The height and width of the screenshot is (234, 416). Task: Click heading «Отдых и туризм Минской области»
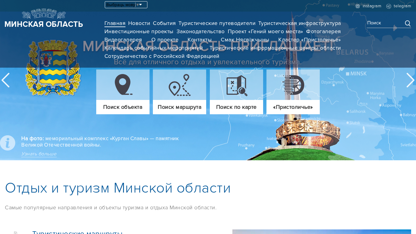tap(118, 188)
